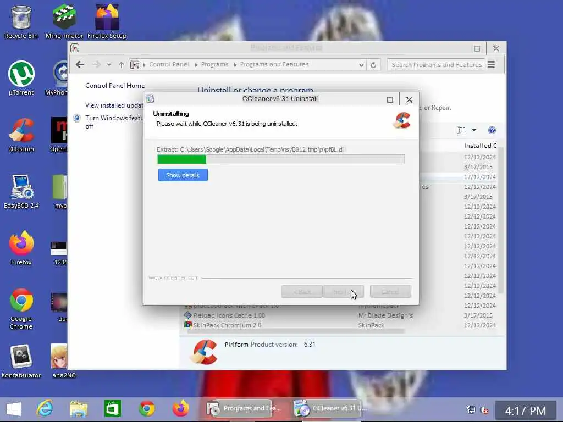
Task: Click the network tray icon
Action: click(471, 410)
